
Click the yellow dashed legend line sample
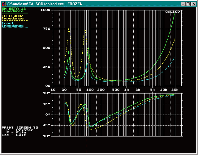point(15,20)
